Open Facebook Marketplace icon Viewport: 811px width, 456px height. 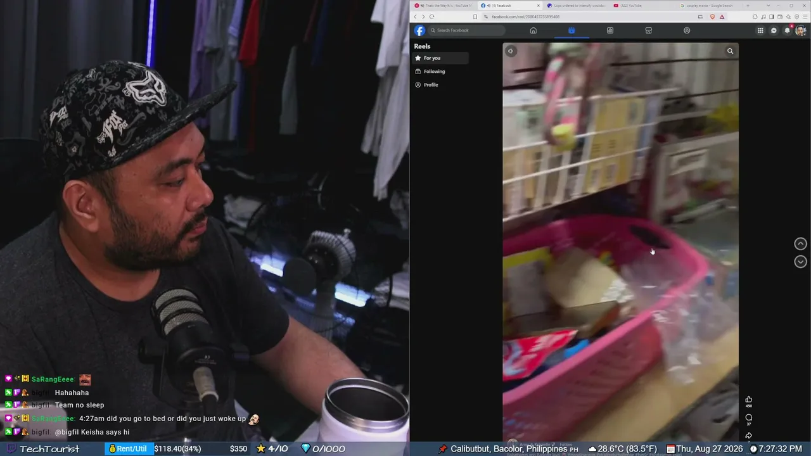coord(648,30)
